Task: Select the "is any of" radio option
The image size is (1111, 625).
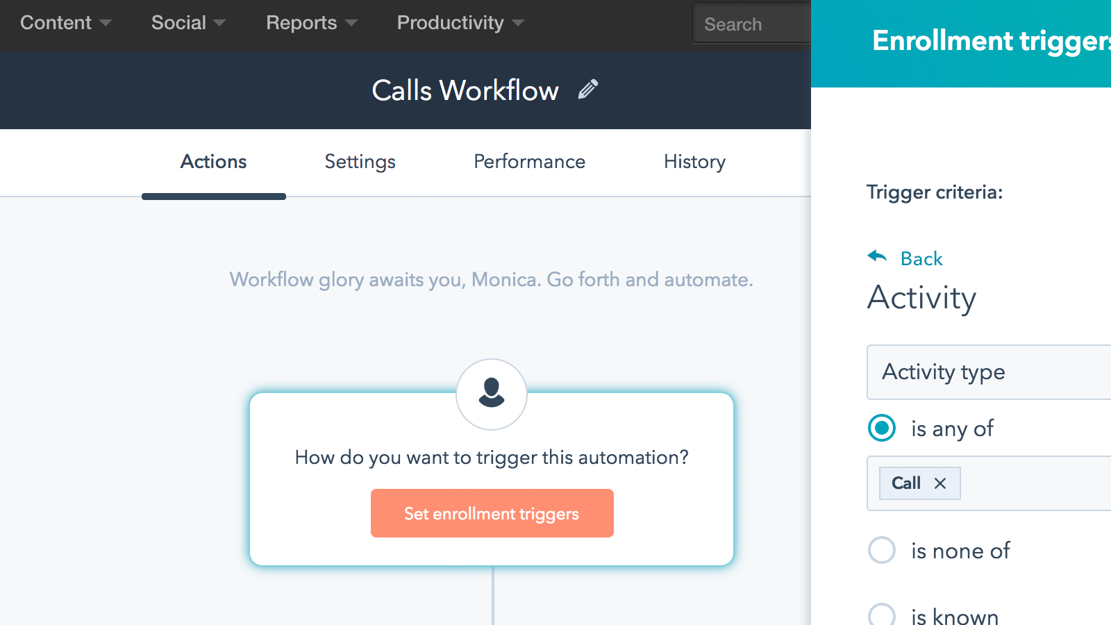Action: [x=882, y=428]
